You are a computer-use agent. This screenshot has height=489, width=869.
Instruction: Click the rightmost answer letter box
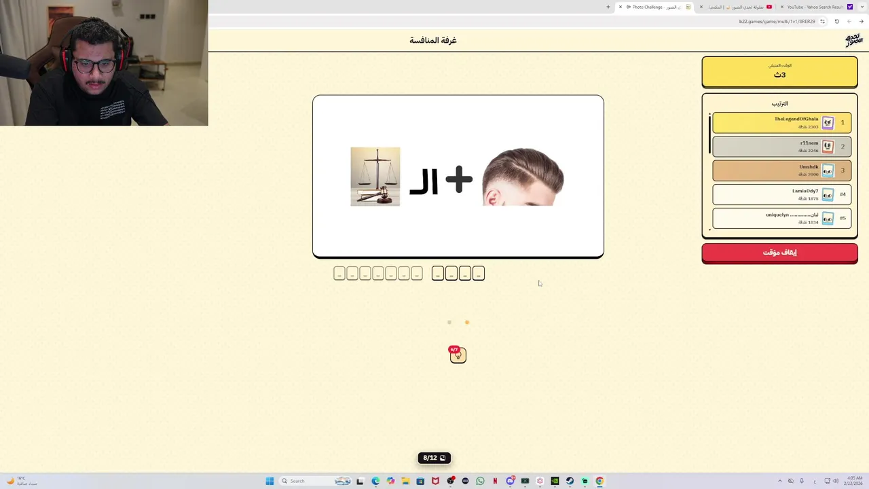479,274
